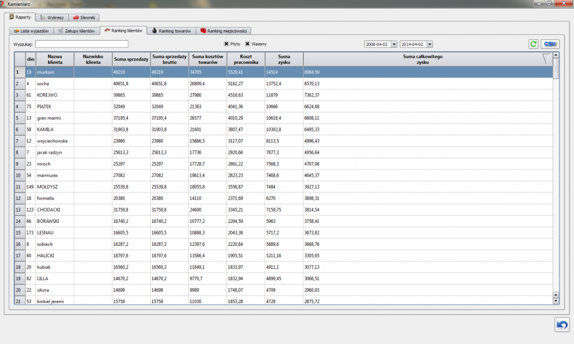Click the Kamieniarz app icon in title bar
The width and height of the screenshot is (574, 344).
(2, 4)
